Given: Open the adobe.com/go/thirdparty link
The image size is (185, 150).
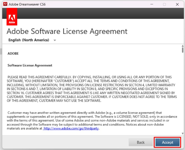Looking at the screenshot, I should coord(71,128).
